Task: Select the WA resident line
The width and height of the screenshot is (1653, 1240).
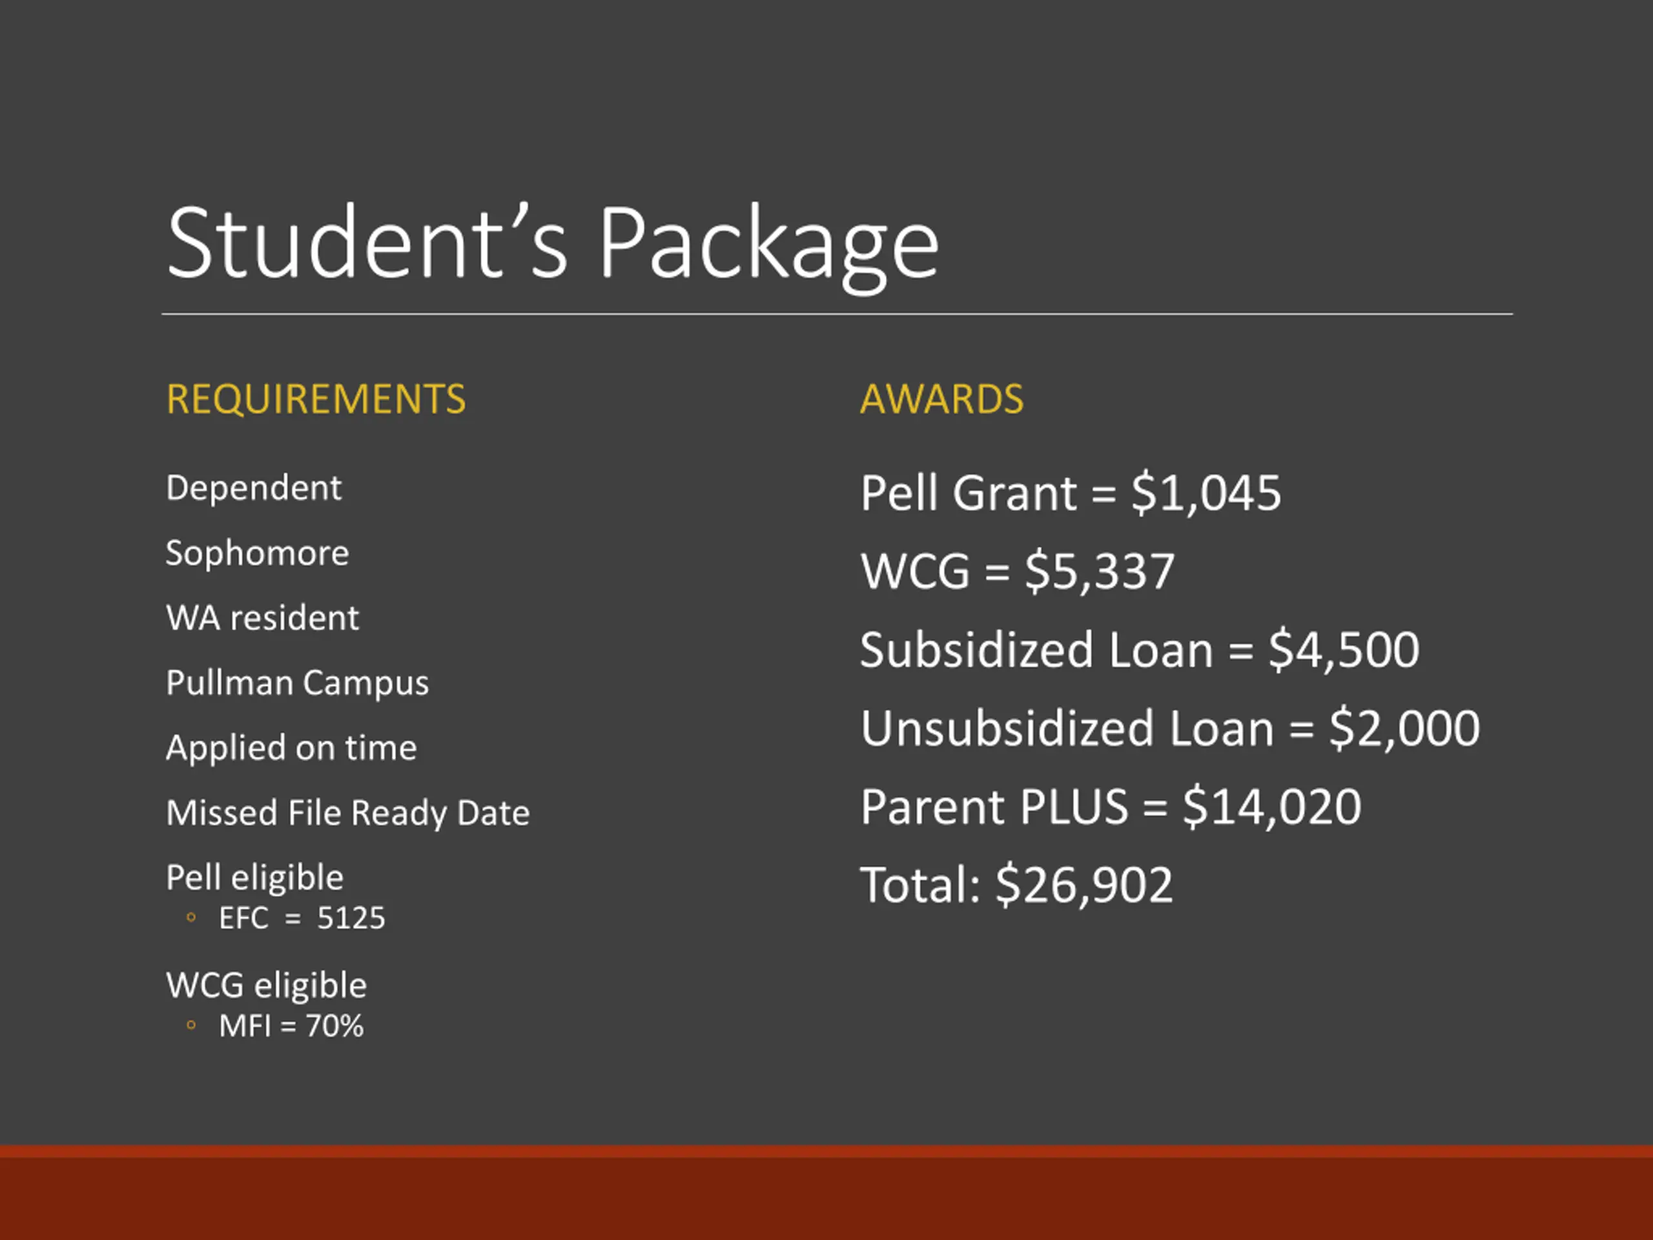Action: pyautogui.click(x=262, y=618)
